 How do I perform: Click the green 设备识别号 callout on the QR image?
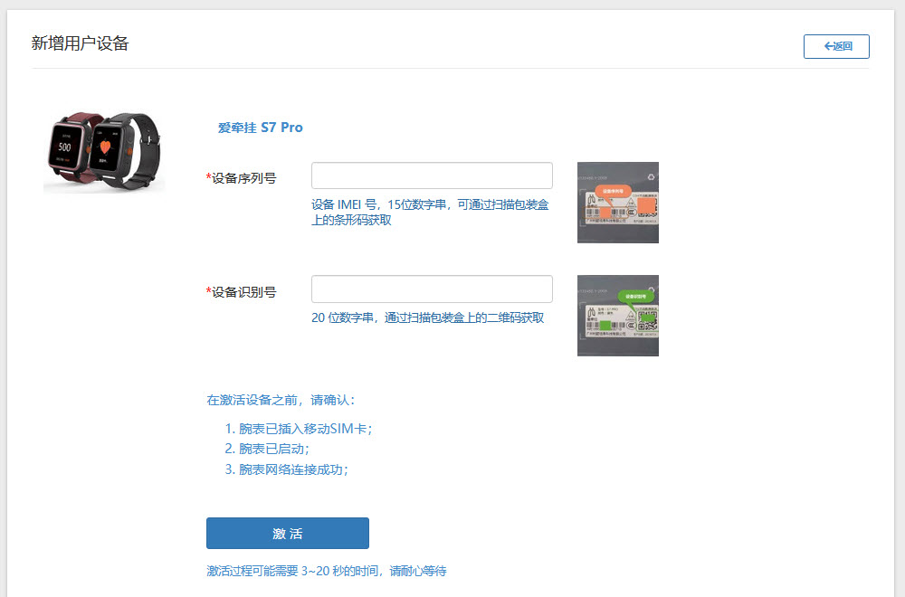point(635,296)
